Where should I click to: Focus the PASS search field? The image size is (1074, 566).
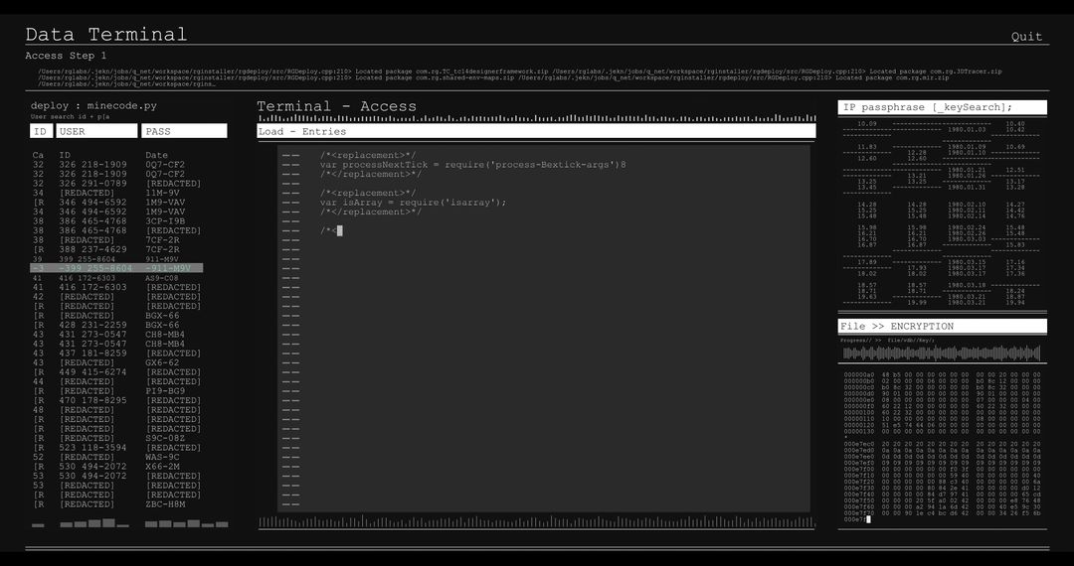pyautogui.click(x=184, y=131)
